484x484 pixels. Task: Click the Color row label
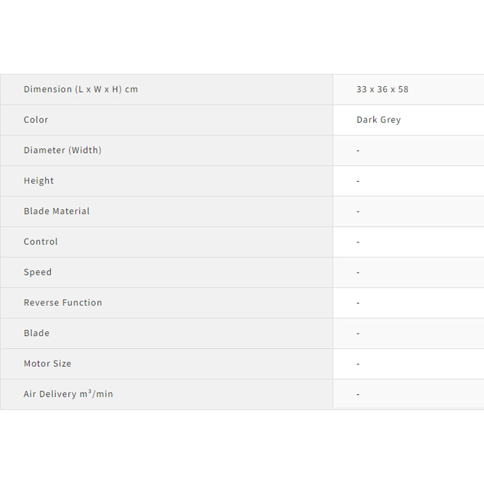(36, 120)
